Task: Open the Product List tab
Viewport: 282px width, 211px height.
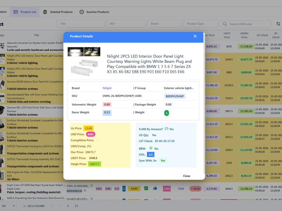Action: [25, 12]
